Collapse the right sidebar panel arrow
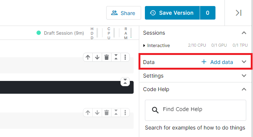Screen dimensions: 253x137 tap(238, 13)
